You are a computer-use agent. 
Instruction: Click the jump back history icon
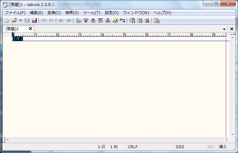61,20
